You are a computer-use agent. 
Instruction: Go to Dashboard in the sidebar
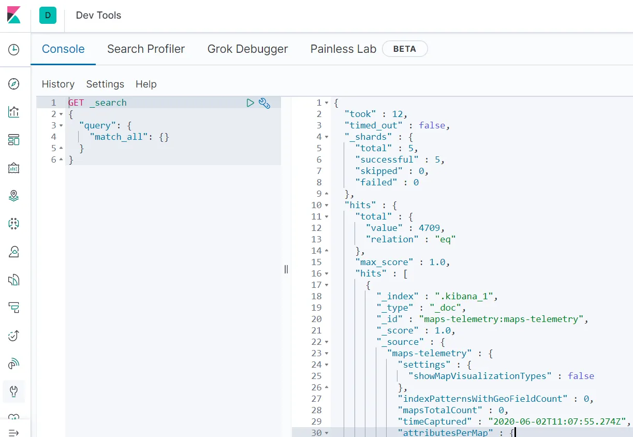point(14,140)
